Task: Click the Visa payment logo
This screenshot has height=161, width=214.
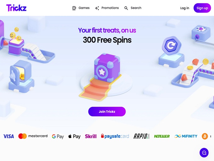Action: tap(8, 136)
